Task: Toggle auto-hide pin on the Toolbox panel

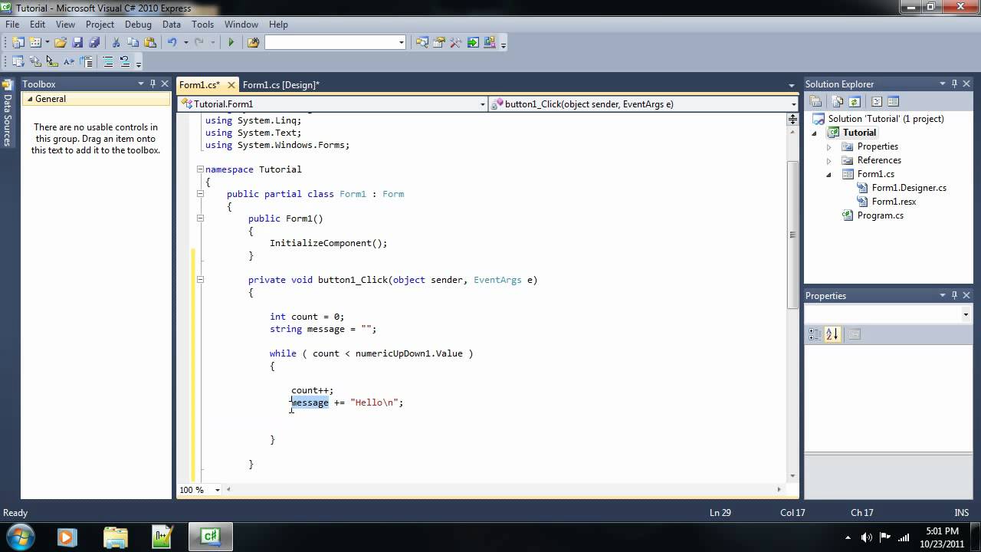Action: coord(153,84)
